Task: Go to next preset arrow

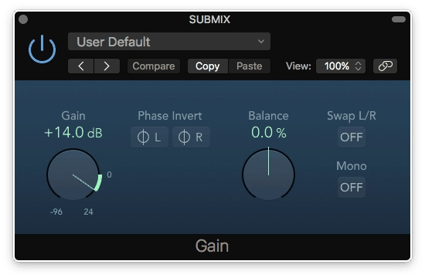Action: coord(107,66)
